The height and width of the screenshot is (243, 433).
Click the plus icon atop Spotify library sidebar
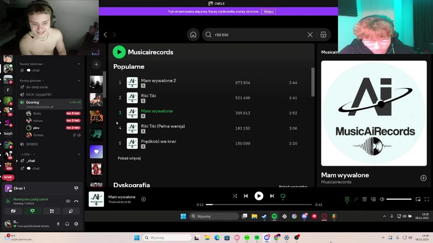pyautogui.click(x=96, y=64)
